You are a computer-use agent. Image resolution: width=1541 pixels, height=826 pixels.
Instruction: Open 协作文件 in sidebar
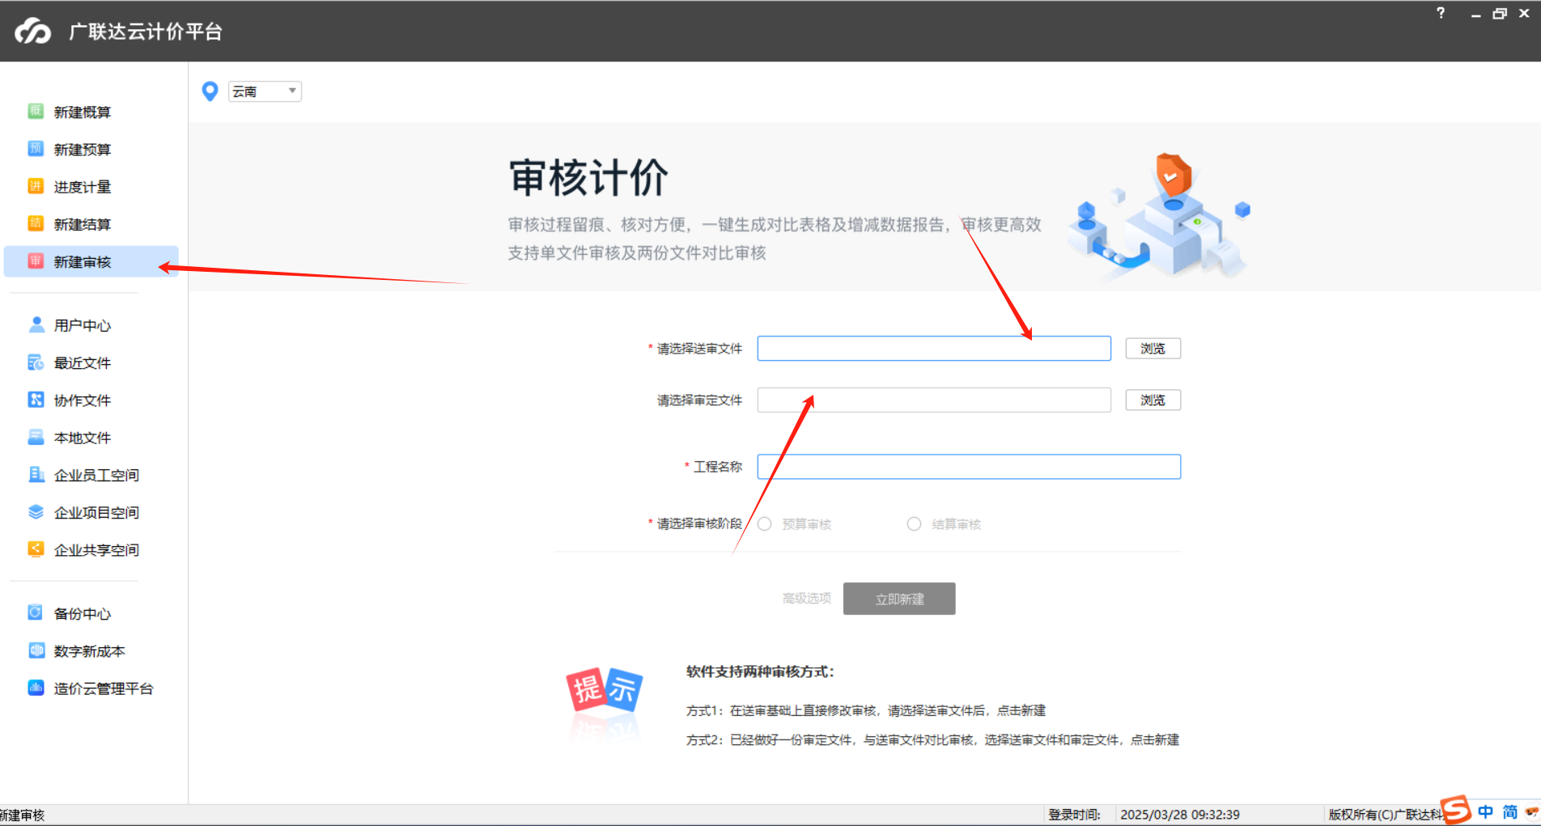click(x=83, y=400)
